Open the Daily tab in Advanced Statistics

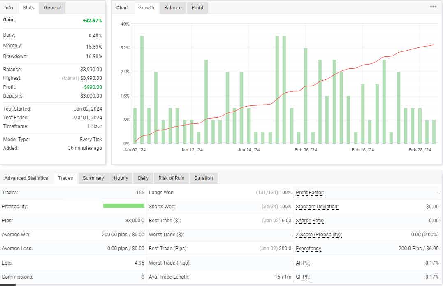click(x=143, y=178)
